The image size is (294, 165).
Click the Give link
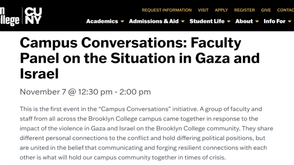pos(266,10)
